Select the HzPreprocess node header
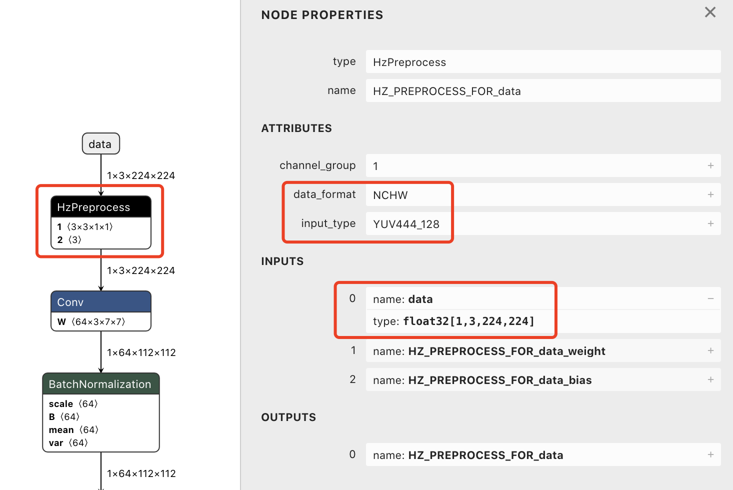Viewport: 733px width, 490px height. coord(100,207)
